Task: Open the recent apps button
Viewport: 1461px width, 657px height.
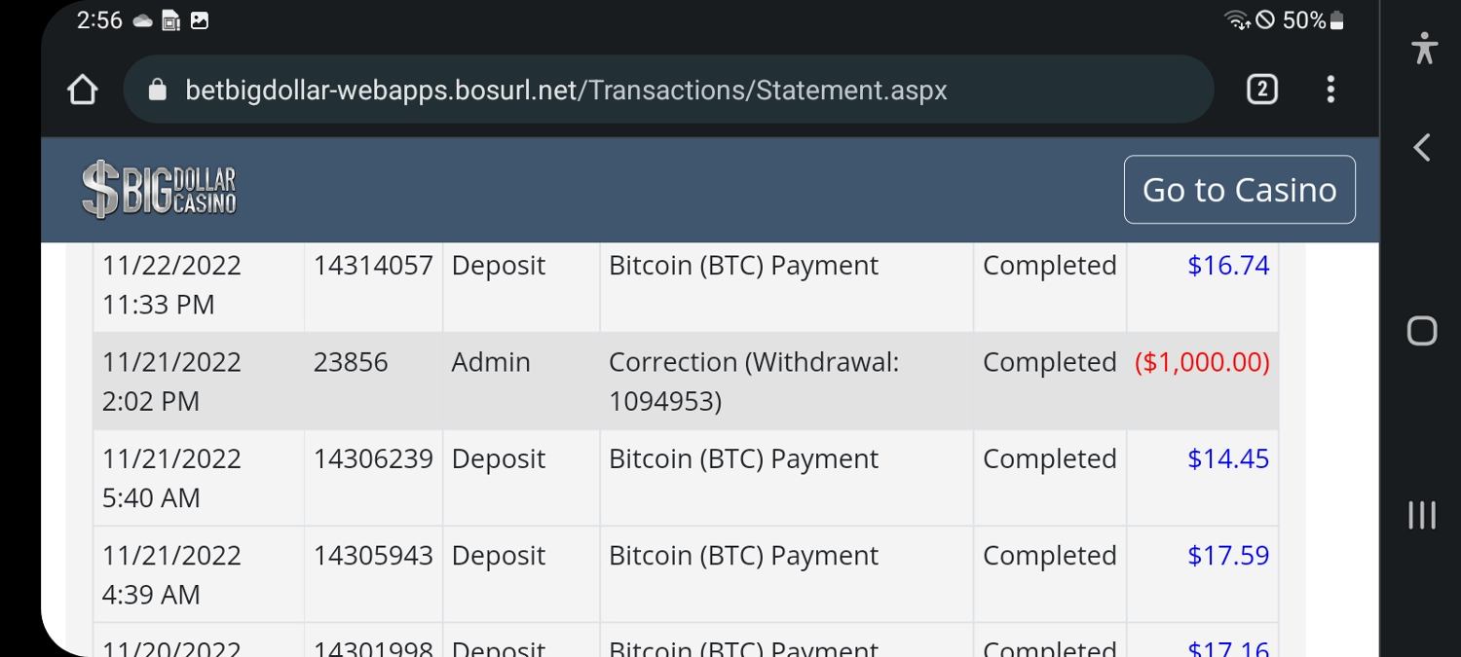Action: [x=1422, y=515]
